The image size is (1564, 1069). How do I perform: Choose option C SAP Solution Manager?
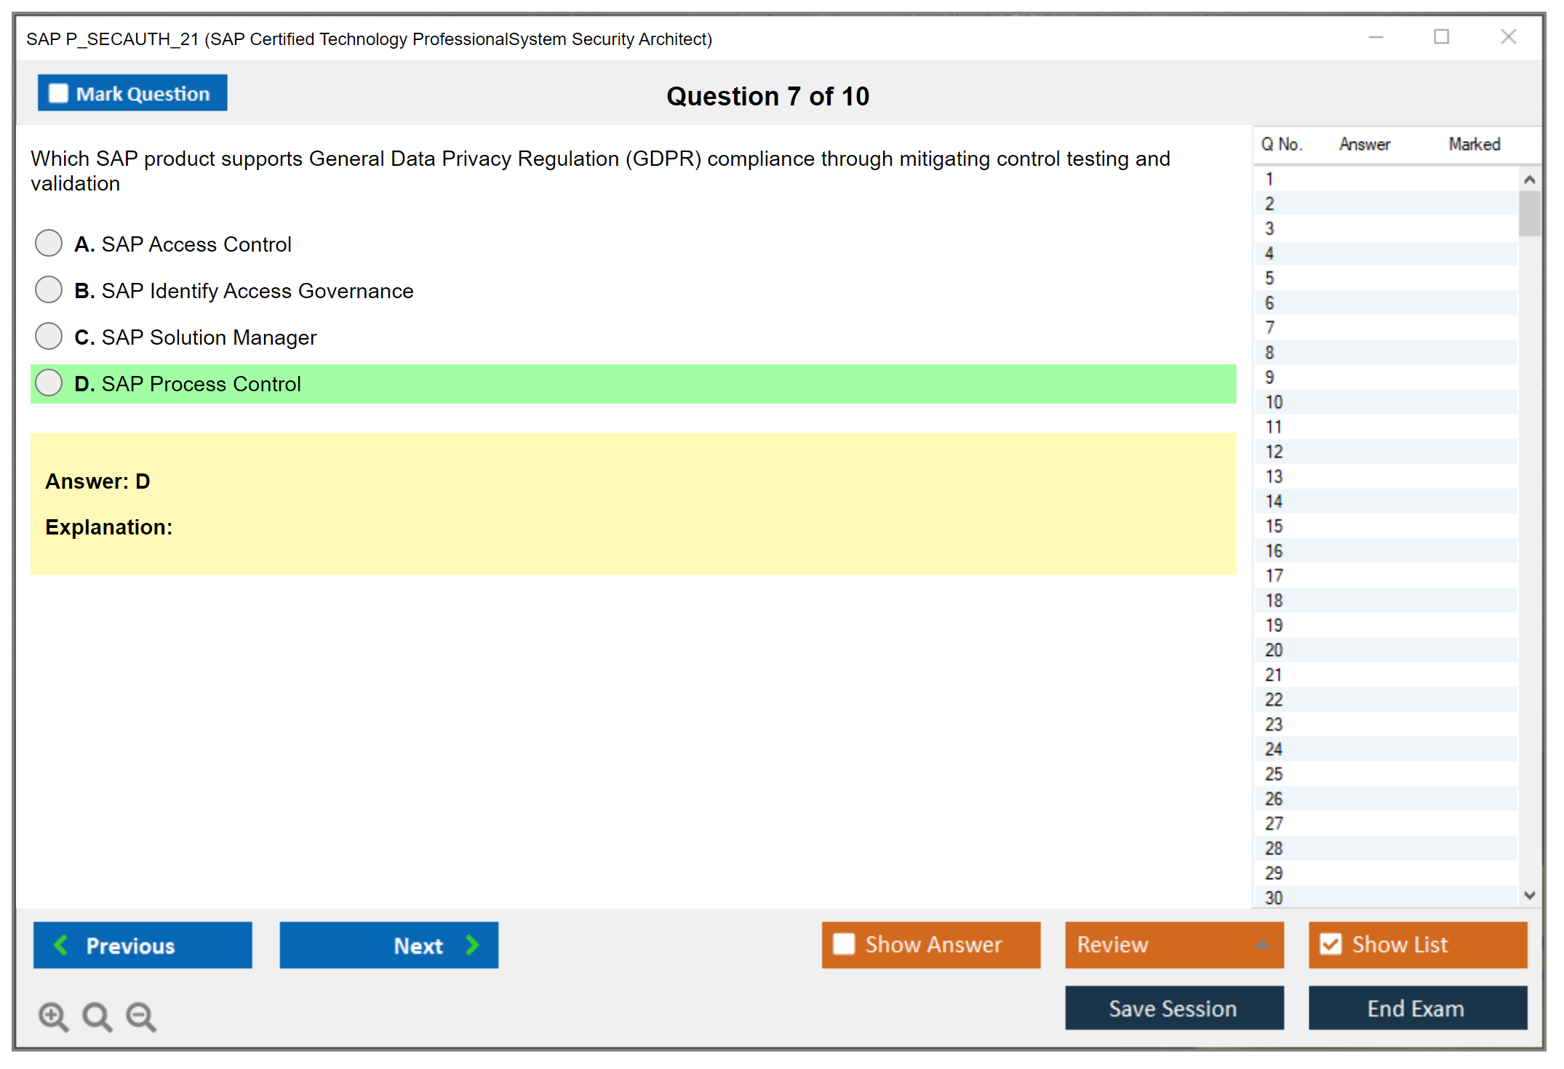click(x=49, y=336)
